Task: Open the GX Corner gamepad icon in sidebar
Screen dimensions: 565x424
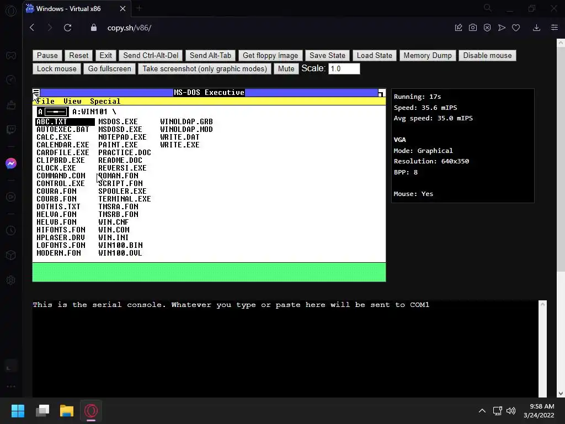Action: [x=11, y=56]
